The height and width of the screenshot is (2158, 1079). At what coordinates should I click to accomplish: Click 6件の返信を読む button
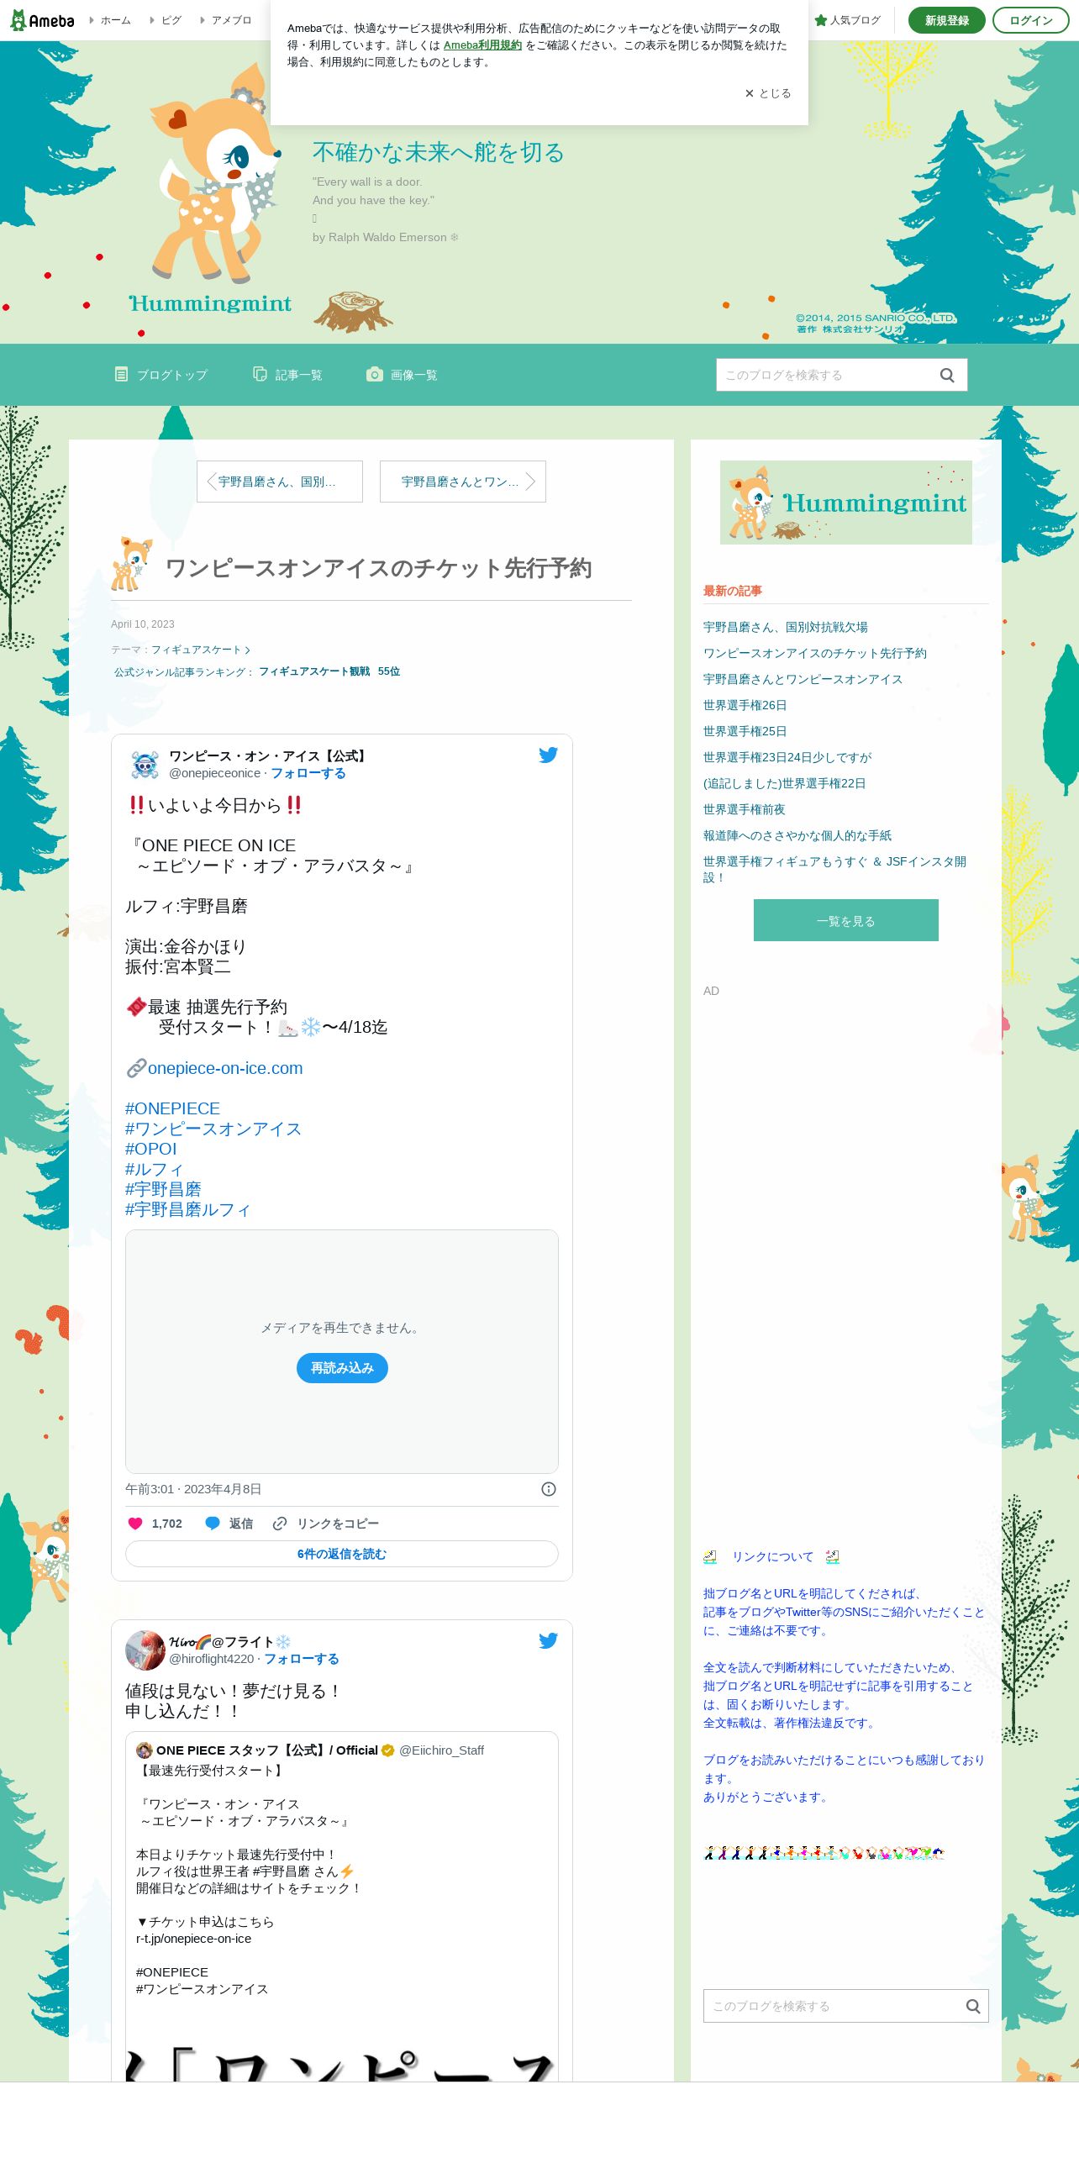point(342,1554)
